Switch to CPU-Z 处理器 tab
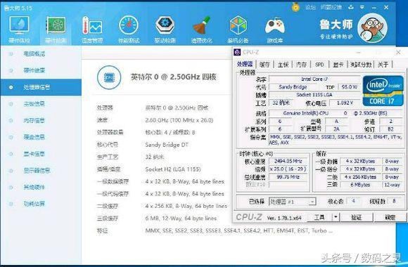Screen dimensions: 408x267 tap(245, 64)
